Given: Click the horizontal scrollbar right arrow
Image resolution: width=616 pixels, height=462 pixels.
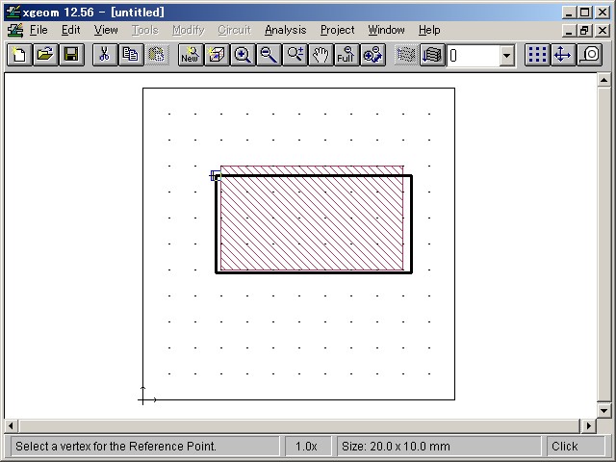Looking at the screenshot, I should [x=588, y=425].
